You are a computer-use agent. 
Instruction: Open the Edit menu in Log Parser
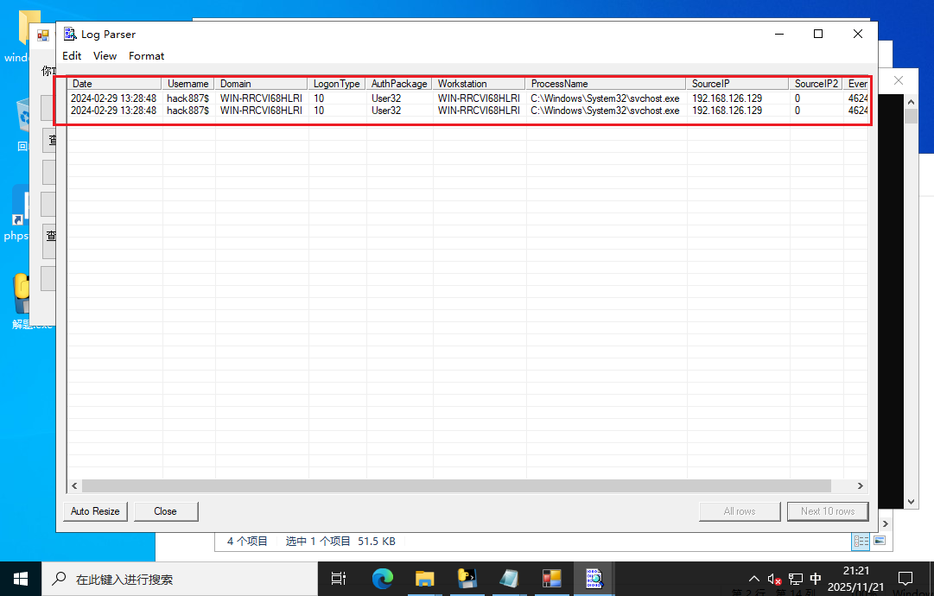(72, 56)
